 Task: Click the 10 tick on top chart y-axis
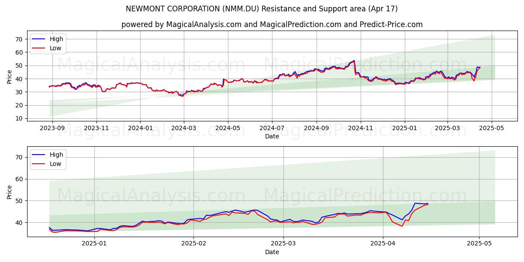click(x=19, y=118)
